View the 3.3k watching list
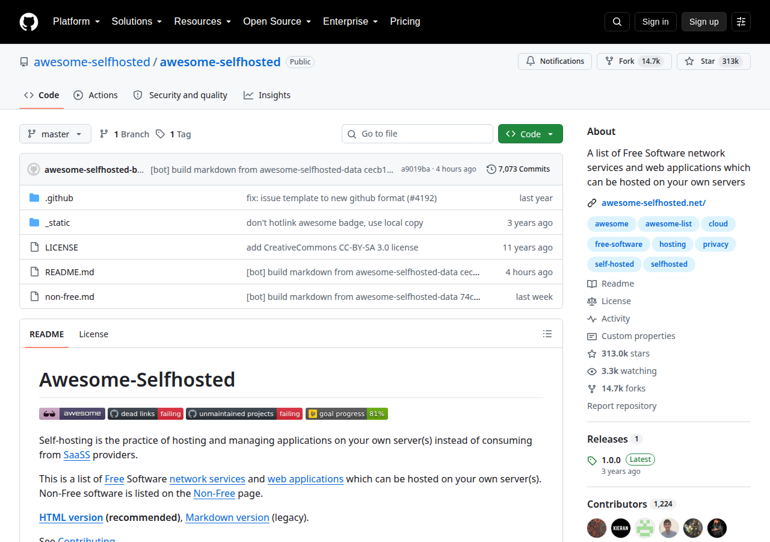This screenshot has height=542, width=770. tap(622, 371)
